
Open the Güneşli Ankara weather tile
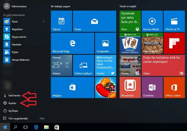point(61,65)
